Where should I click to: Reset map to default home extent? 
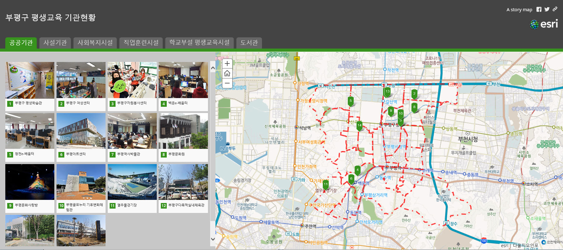(x=227, y=73)
